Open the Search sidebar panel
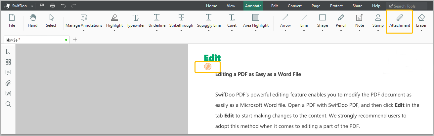The height and width of the screenshot is (136, 434). coord(8,104)
